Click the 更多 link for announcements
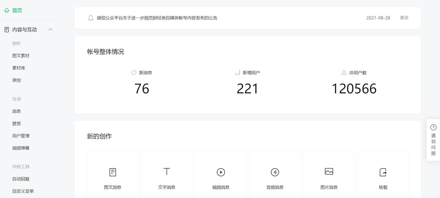The width and height of the screenshot is (440, 198). pos(404,18)
